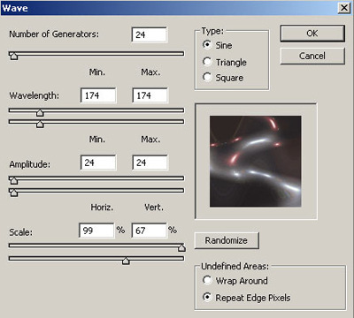354x318 pixels.
Task: Confirm the Wave filter with OK
Action: (x=312, y=34)
